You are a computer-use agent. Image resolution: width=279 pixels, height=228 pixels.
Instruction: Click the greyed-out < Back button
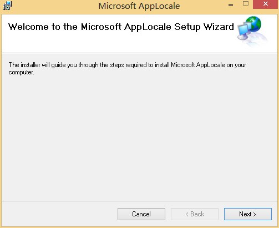pos(195,214)
